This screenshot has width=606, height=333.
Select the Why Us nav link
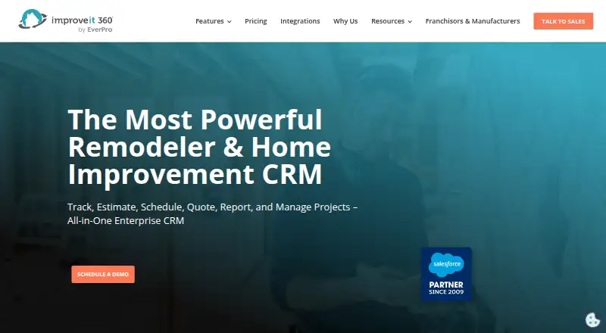pyautogui.click(x=345, y=21)
